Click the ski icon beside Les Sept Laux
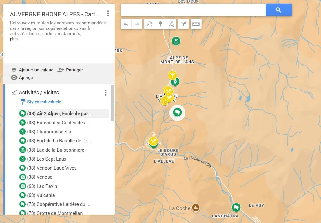Viewport: 321px width, 223px height. click(23, 159)
